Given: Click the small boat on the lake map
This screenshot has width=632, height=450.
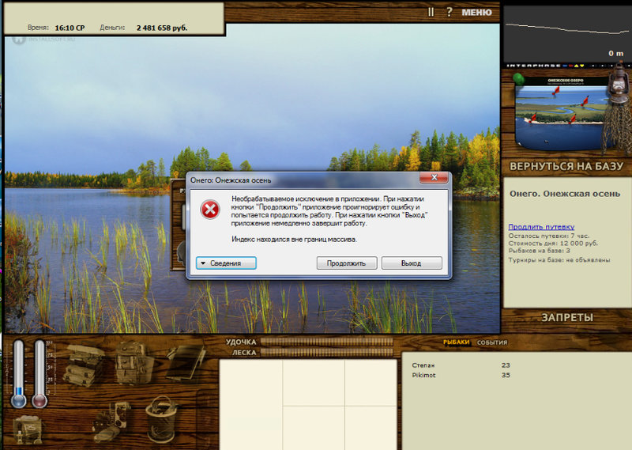Looking at the screenshot, I should click(546, 142).
